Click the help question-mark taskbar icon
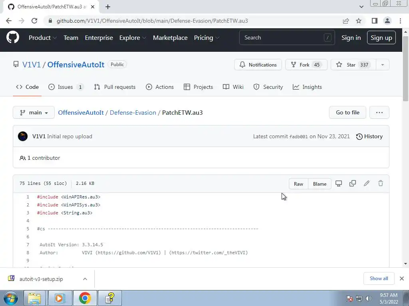Image resolution: width=409 pixels, height=306 pixels. 110,298
